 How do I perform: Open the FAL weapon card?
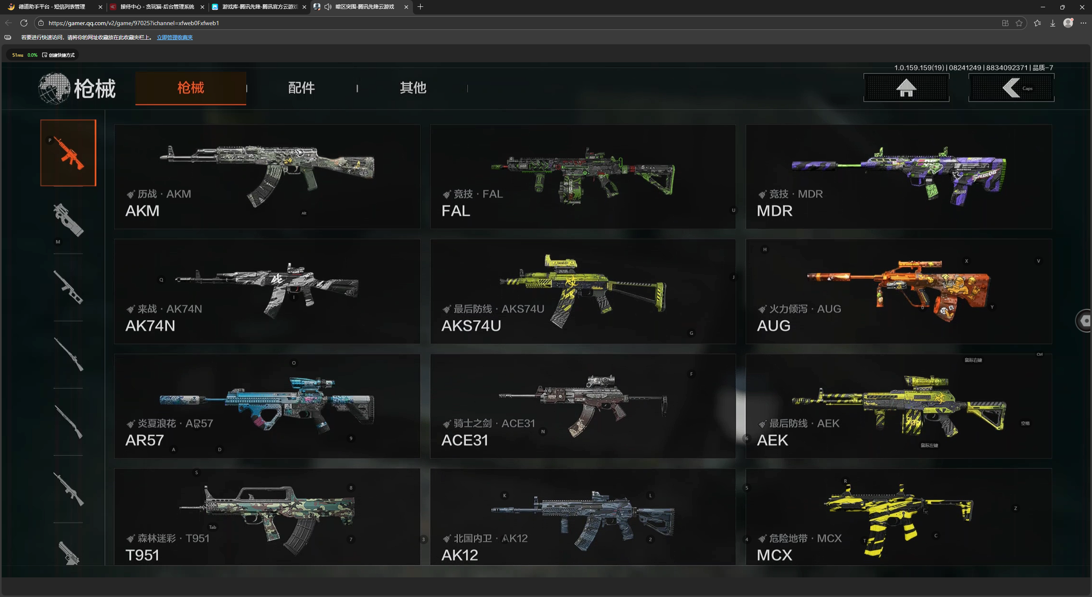click(583, 177)
